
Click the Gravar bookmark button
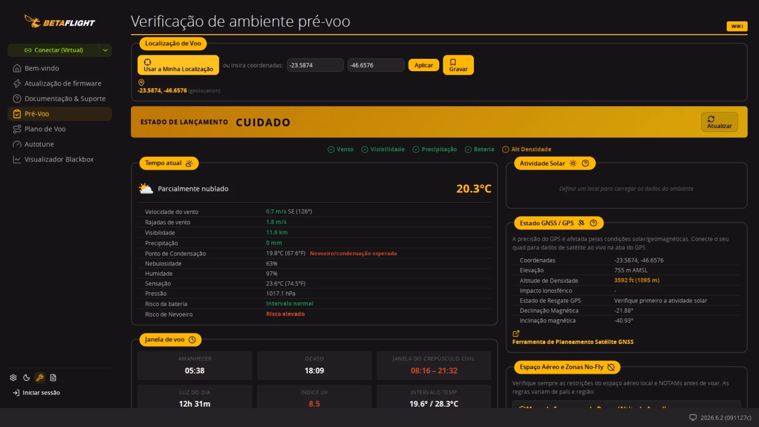tap(458, 65)
